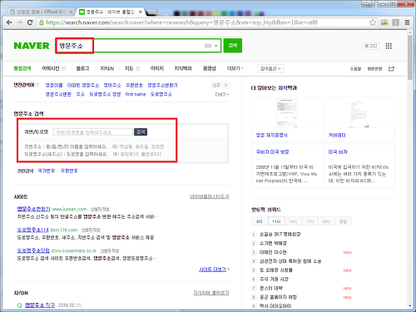Screen dimensions: 416x312
Task: Click the gray 'T' extension icon
Action: pos(395,22)
